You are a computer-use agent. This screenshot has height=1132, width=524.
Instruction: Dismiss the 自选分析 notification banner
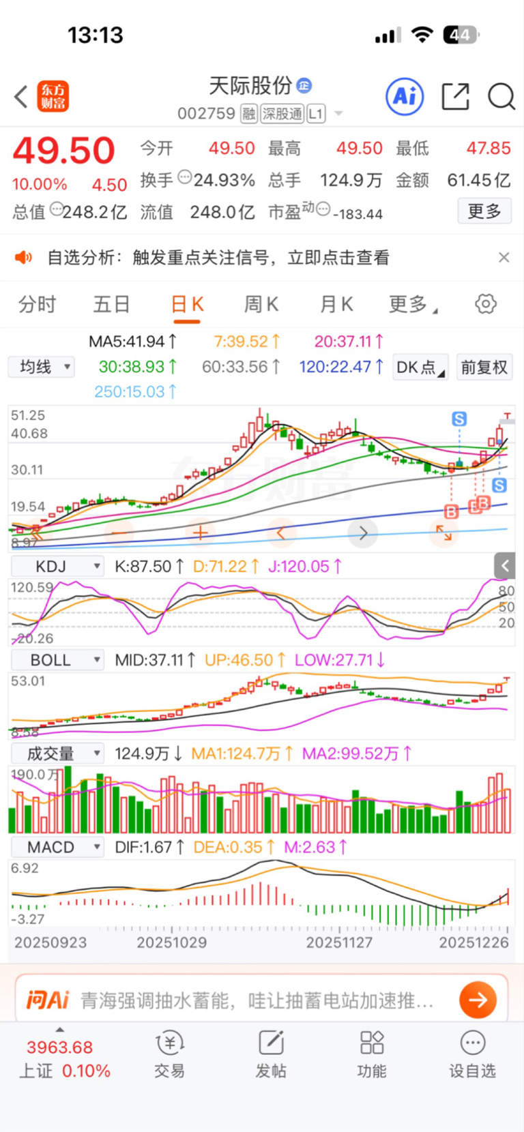coord(504,257)
